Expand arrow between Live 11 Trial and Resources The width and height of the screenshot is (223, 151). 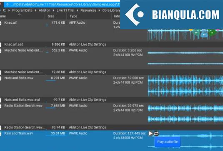pos(78,10)
